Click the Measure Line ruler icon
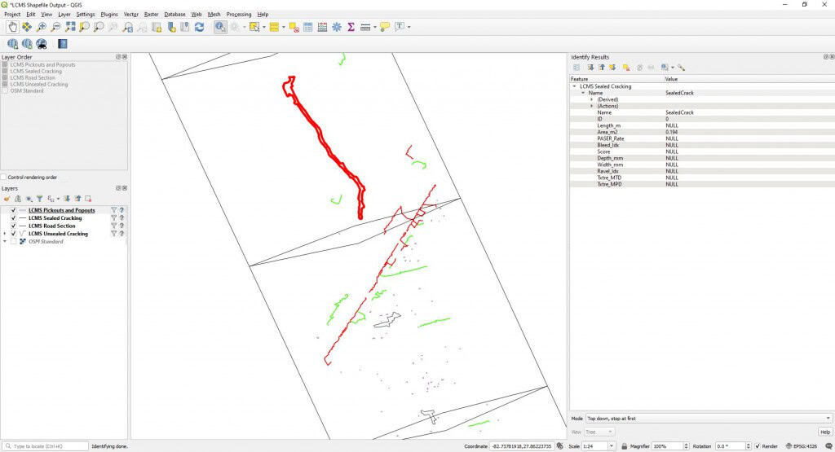The image size is (835, 452). click(x=365, y=27)
